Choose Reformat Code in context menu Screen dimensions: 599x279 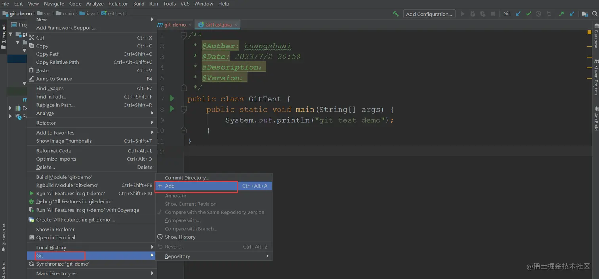coord(92,151)
